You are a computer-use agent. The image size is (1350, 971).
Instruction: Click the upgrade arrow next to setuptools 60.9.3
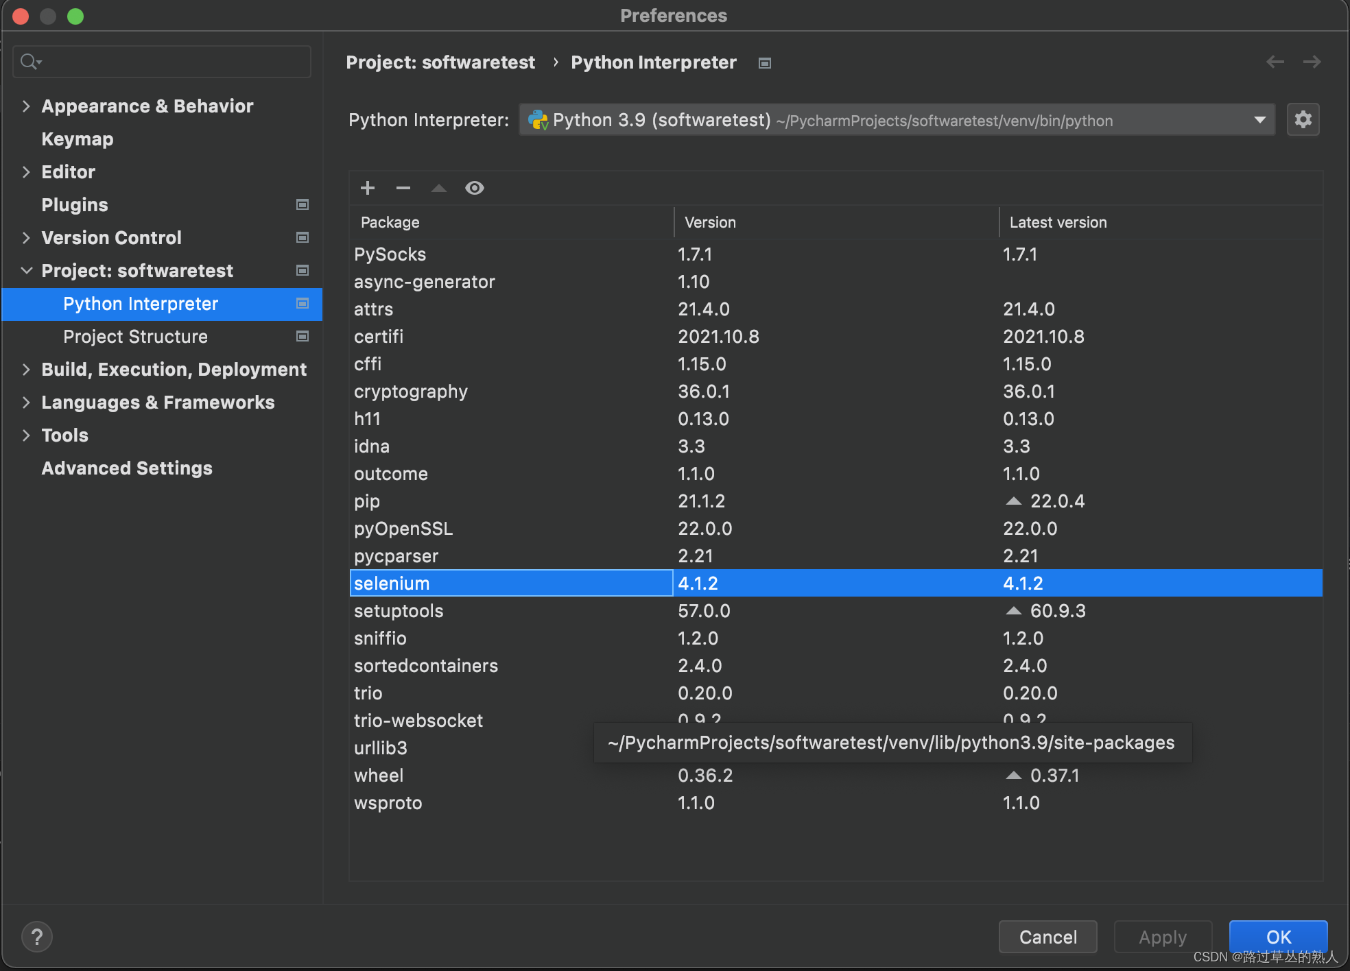1013,611
